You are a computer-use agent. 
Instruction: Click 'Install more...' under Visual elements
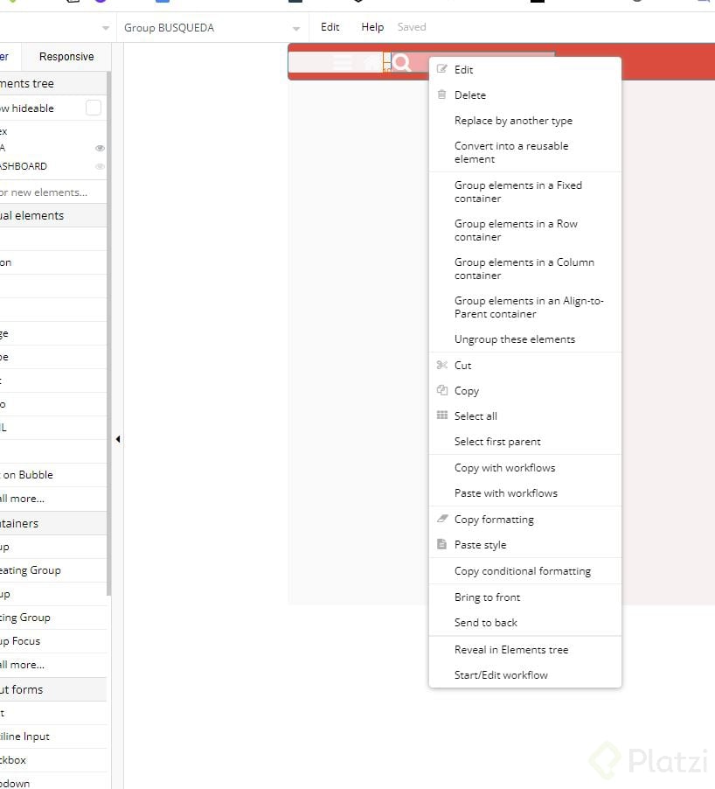[x=52, y=499]
